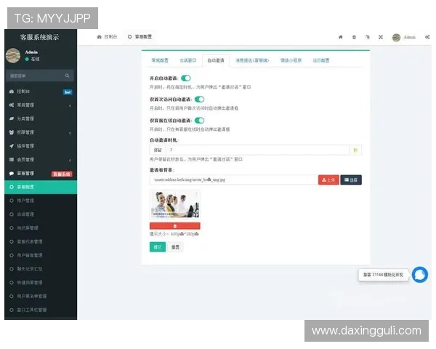Toggle the 仅客服在线自动邀请 switch
The image size is (436, 349).
click(199, 121)
